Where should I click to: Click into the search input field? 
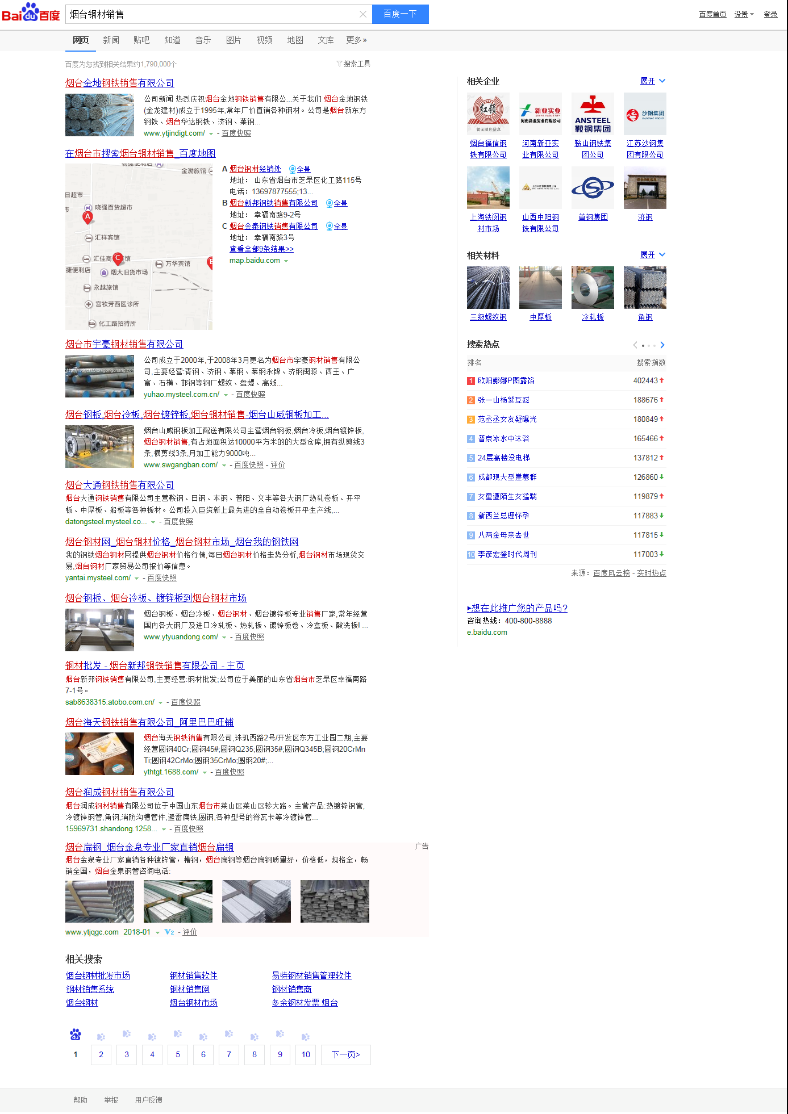tap(210, 14)
